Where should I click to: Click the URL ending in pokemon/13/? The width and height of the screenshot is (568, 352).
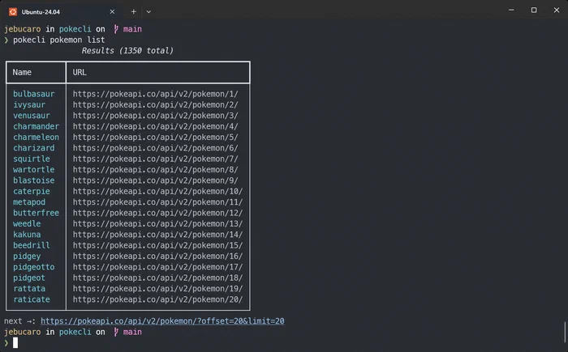coord(157,223)
